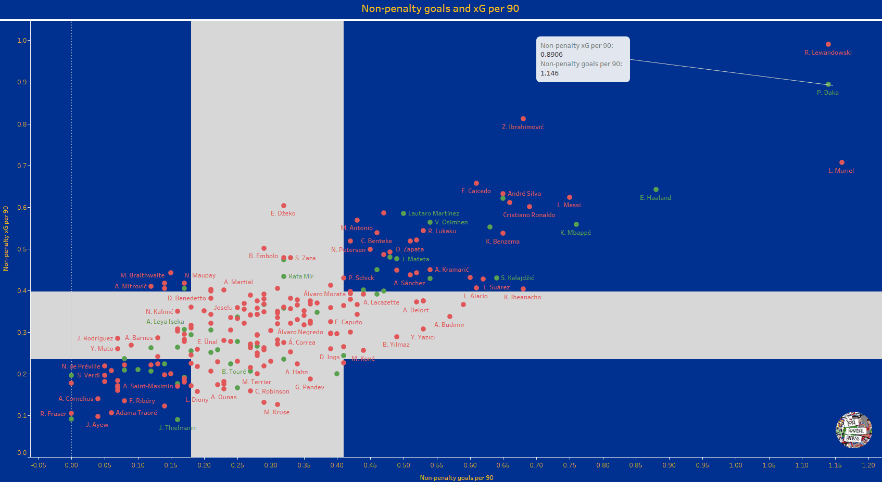Click the 'M. Braithwaite' label
Image resolution: width=882 pixels, height=482 pixels.
point(143,275)
